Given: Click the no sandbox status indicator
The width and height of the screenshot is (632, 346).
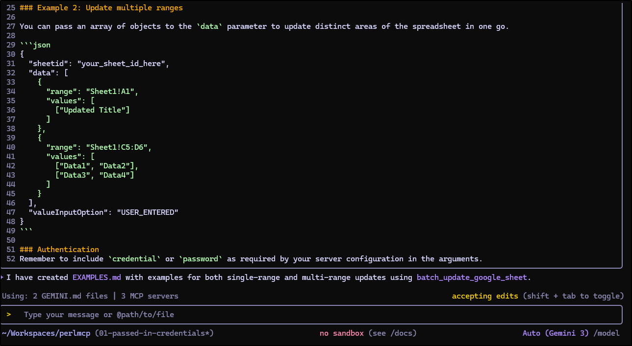Looking at the screenshot, I should click(x=341, y=333).
